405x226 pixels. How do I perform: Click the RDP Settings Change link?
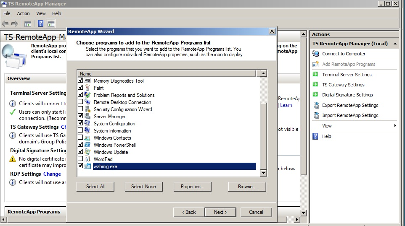coord(52,174)
